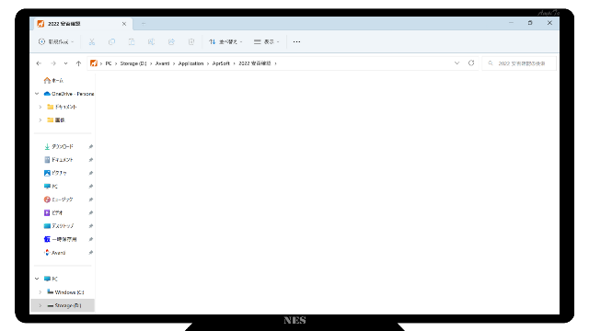
Task: Refresh the current folder view
Action: (471, 63)
